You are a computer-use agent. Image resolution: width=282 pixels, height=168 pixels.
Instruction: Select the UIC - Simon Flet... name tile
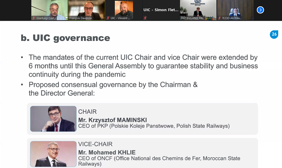click(161, 10)
